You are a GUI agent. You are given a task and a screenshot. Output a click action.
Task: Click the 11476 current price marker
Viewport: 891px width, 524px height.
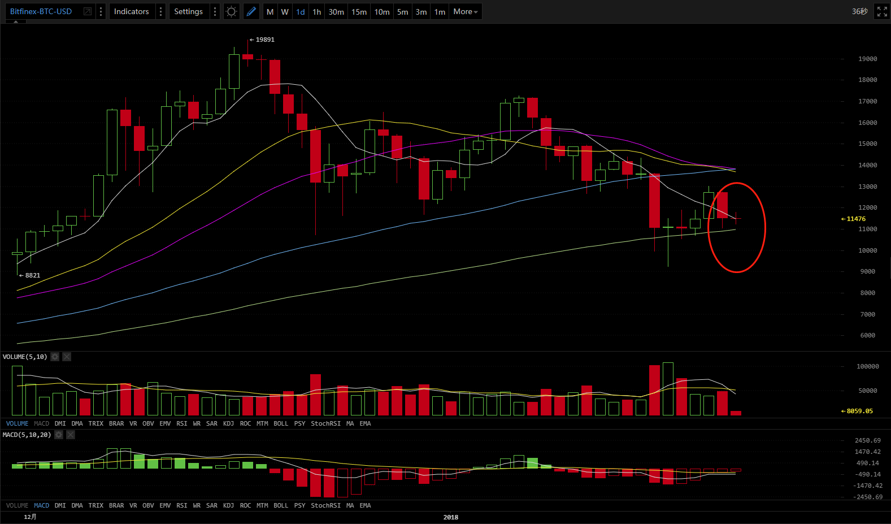855,219
